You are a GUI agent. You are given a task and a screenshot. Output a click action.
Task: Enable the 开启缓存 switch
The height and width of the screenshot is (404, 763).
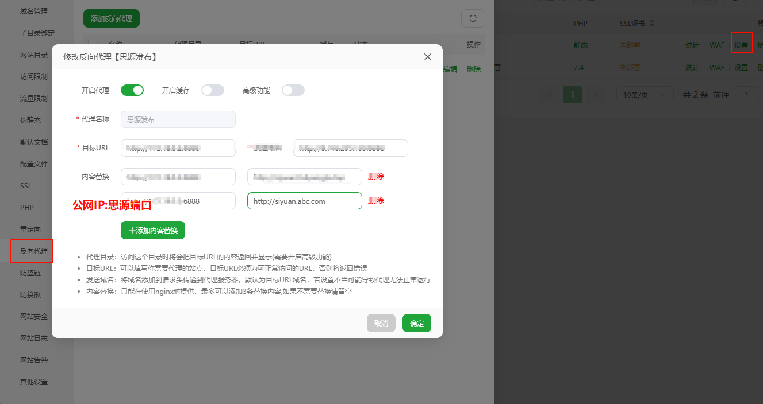pos(213,90)
